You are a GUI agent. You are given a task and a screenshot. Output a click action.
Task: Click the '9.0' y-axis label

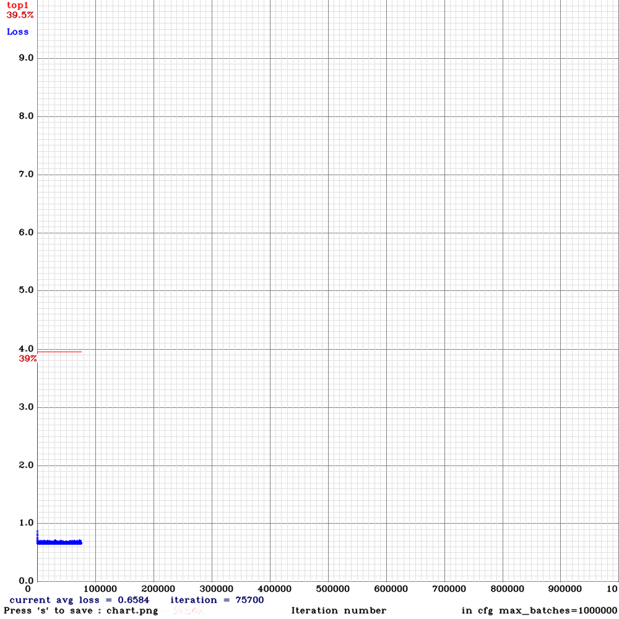(27, 58)
